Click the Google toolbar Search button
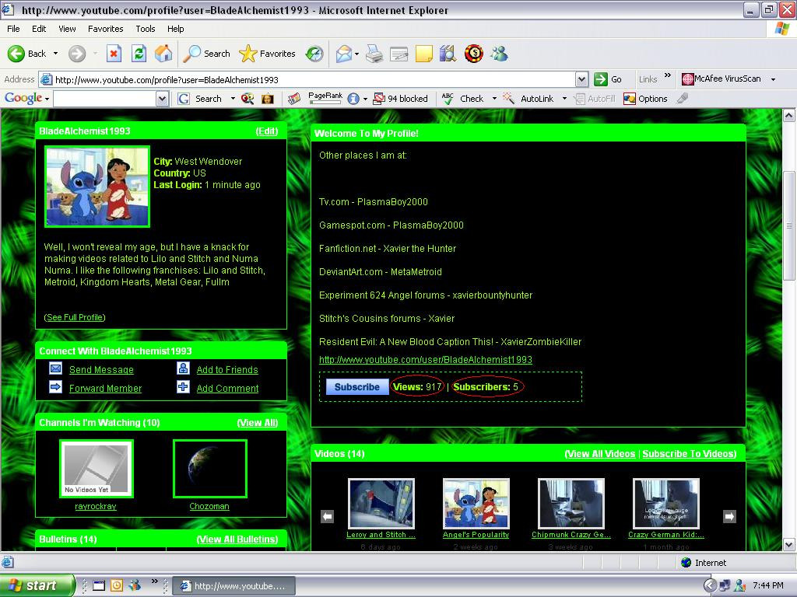 (x=200, y=99)
